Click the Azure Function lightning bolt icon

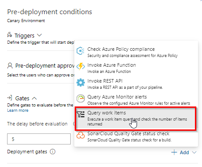[x=80, y=66]
